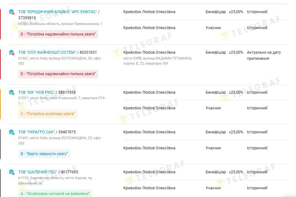Open ТОВ "ОЛЛ ФАЙНЕНШЛ СІСТЕМ" company page
This screenshot has width=296, height=197.
coord(47,52)
